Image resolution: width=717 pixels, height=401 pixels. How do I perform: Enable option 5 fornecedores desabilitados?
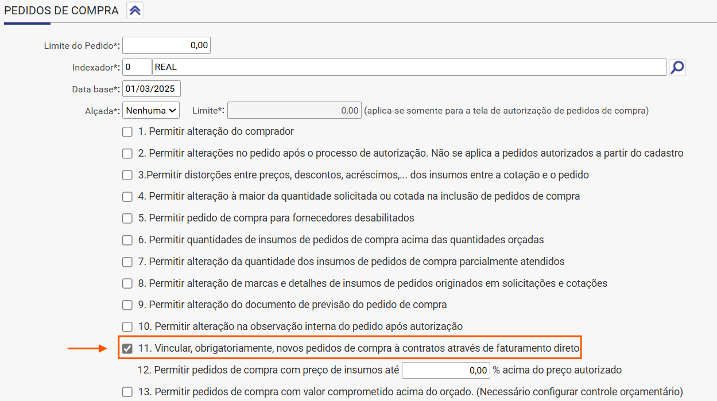[127, 219]
